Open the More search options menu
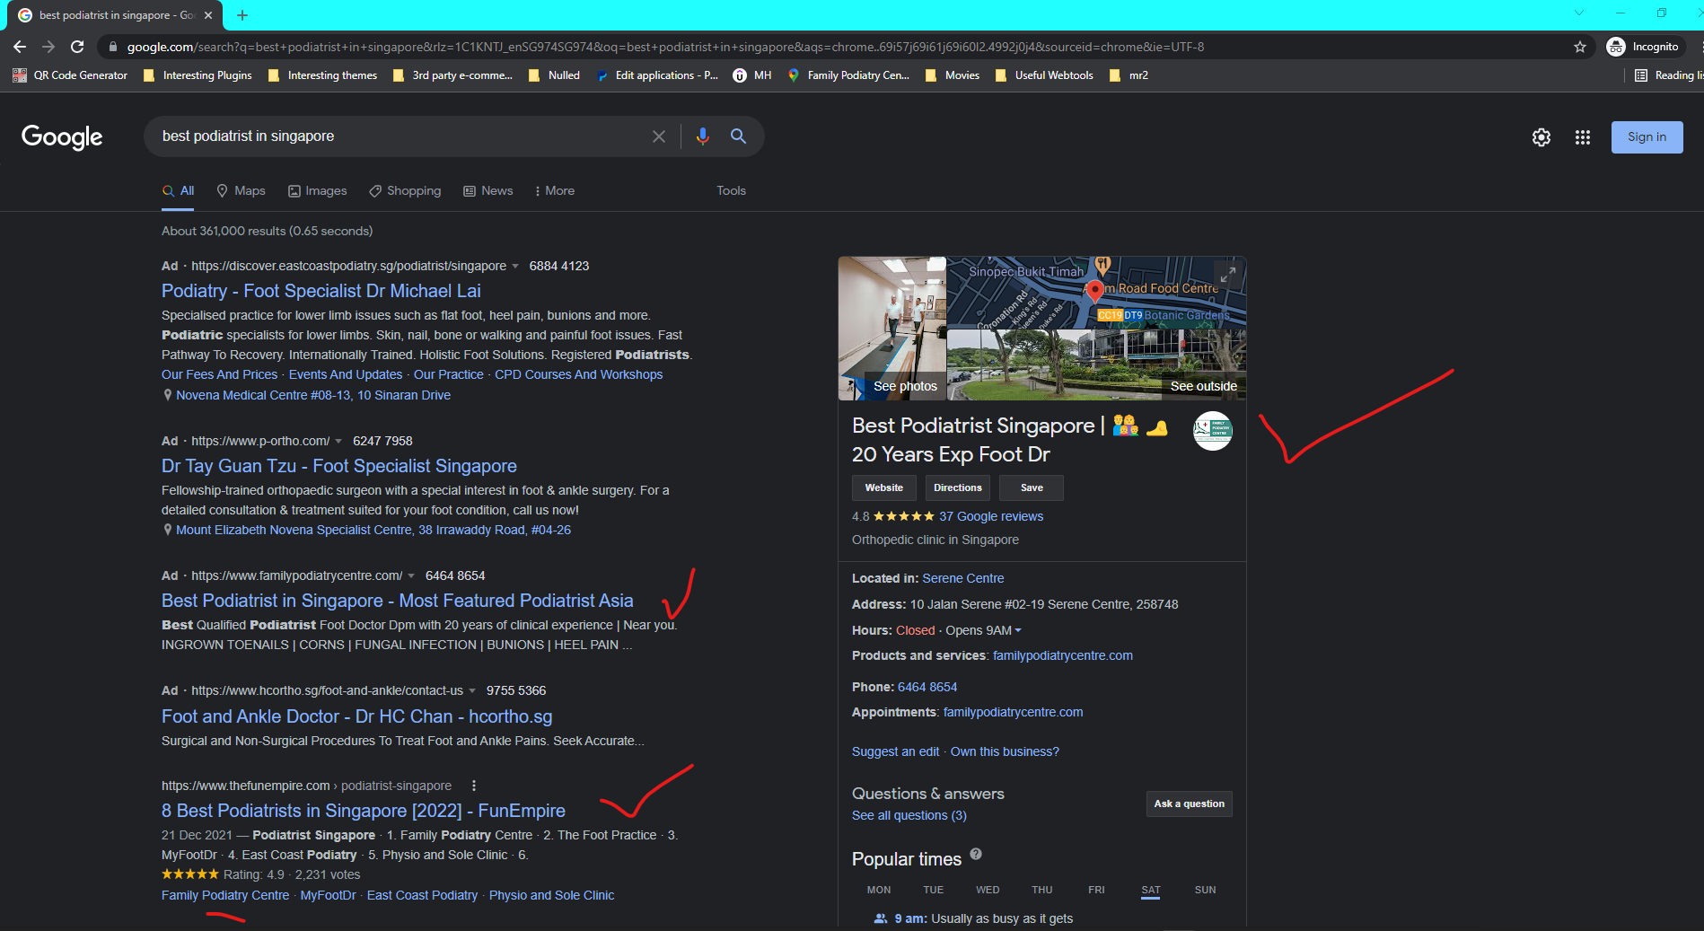Viewport: 1704px width, 931px height. [554, 190]
